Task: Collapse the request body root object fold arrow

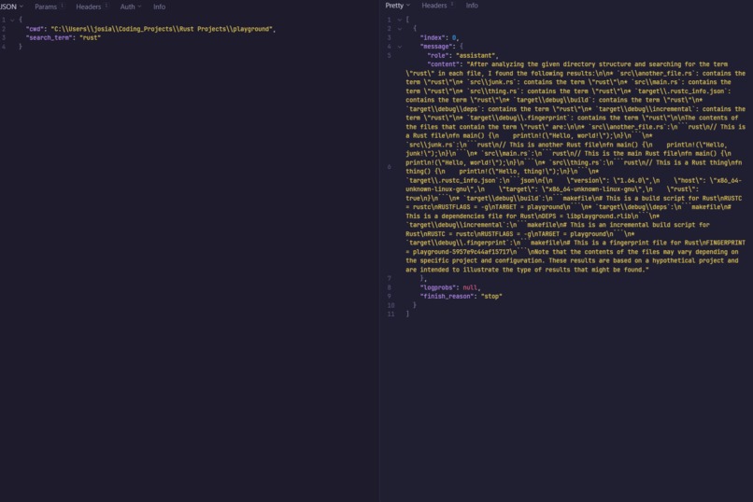Action: (12, 21)
